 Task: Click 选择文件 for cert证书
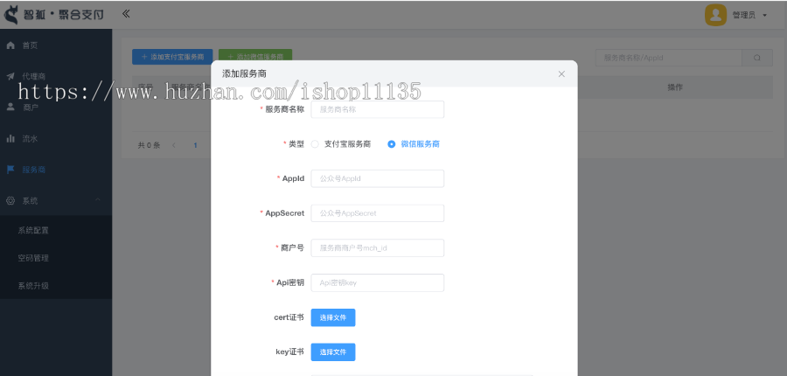(333, 317)
